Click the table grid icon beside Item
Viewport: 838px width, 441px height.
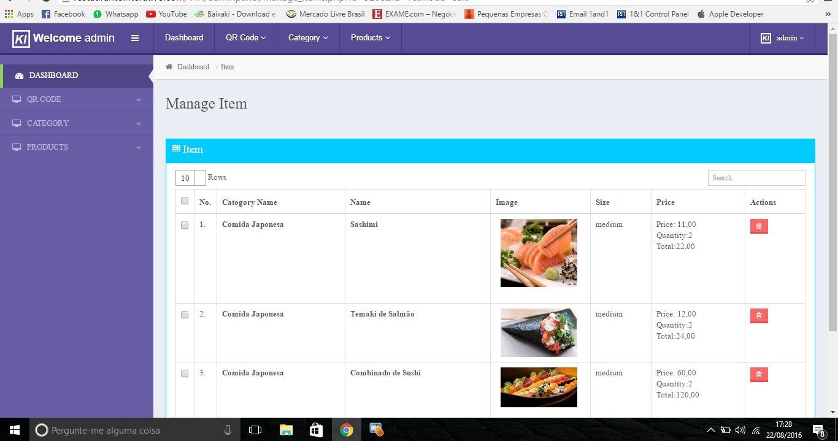tap(176, 149)
